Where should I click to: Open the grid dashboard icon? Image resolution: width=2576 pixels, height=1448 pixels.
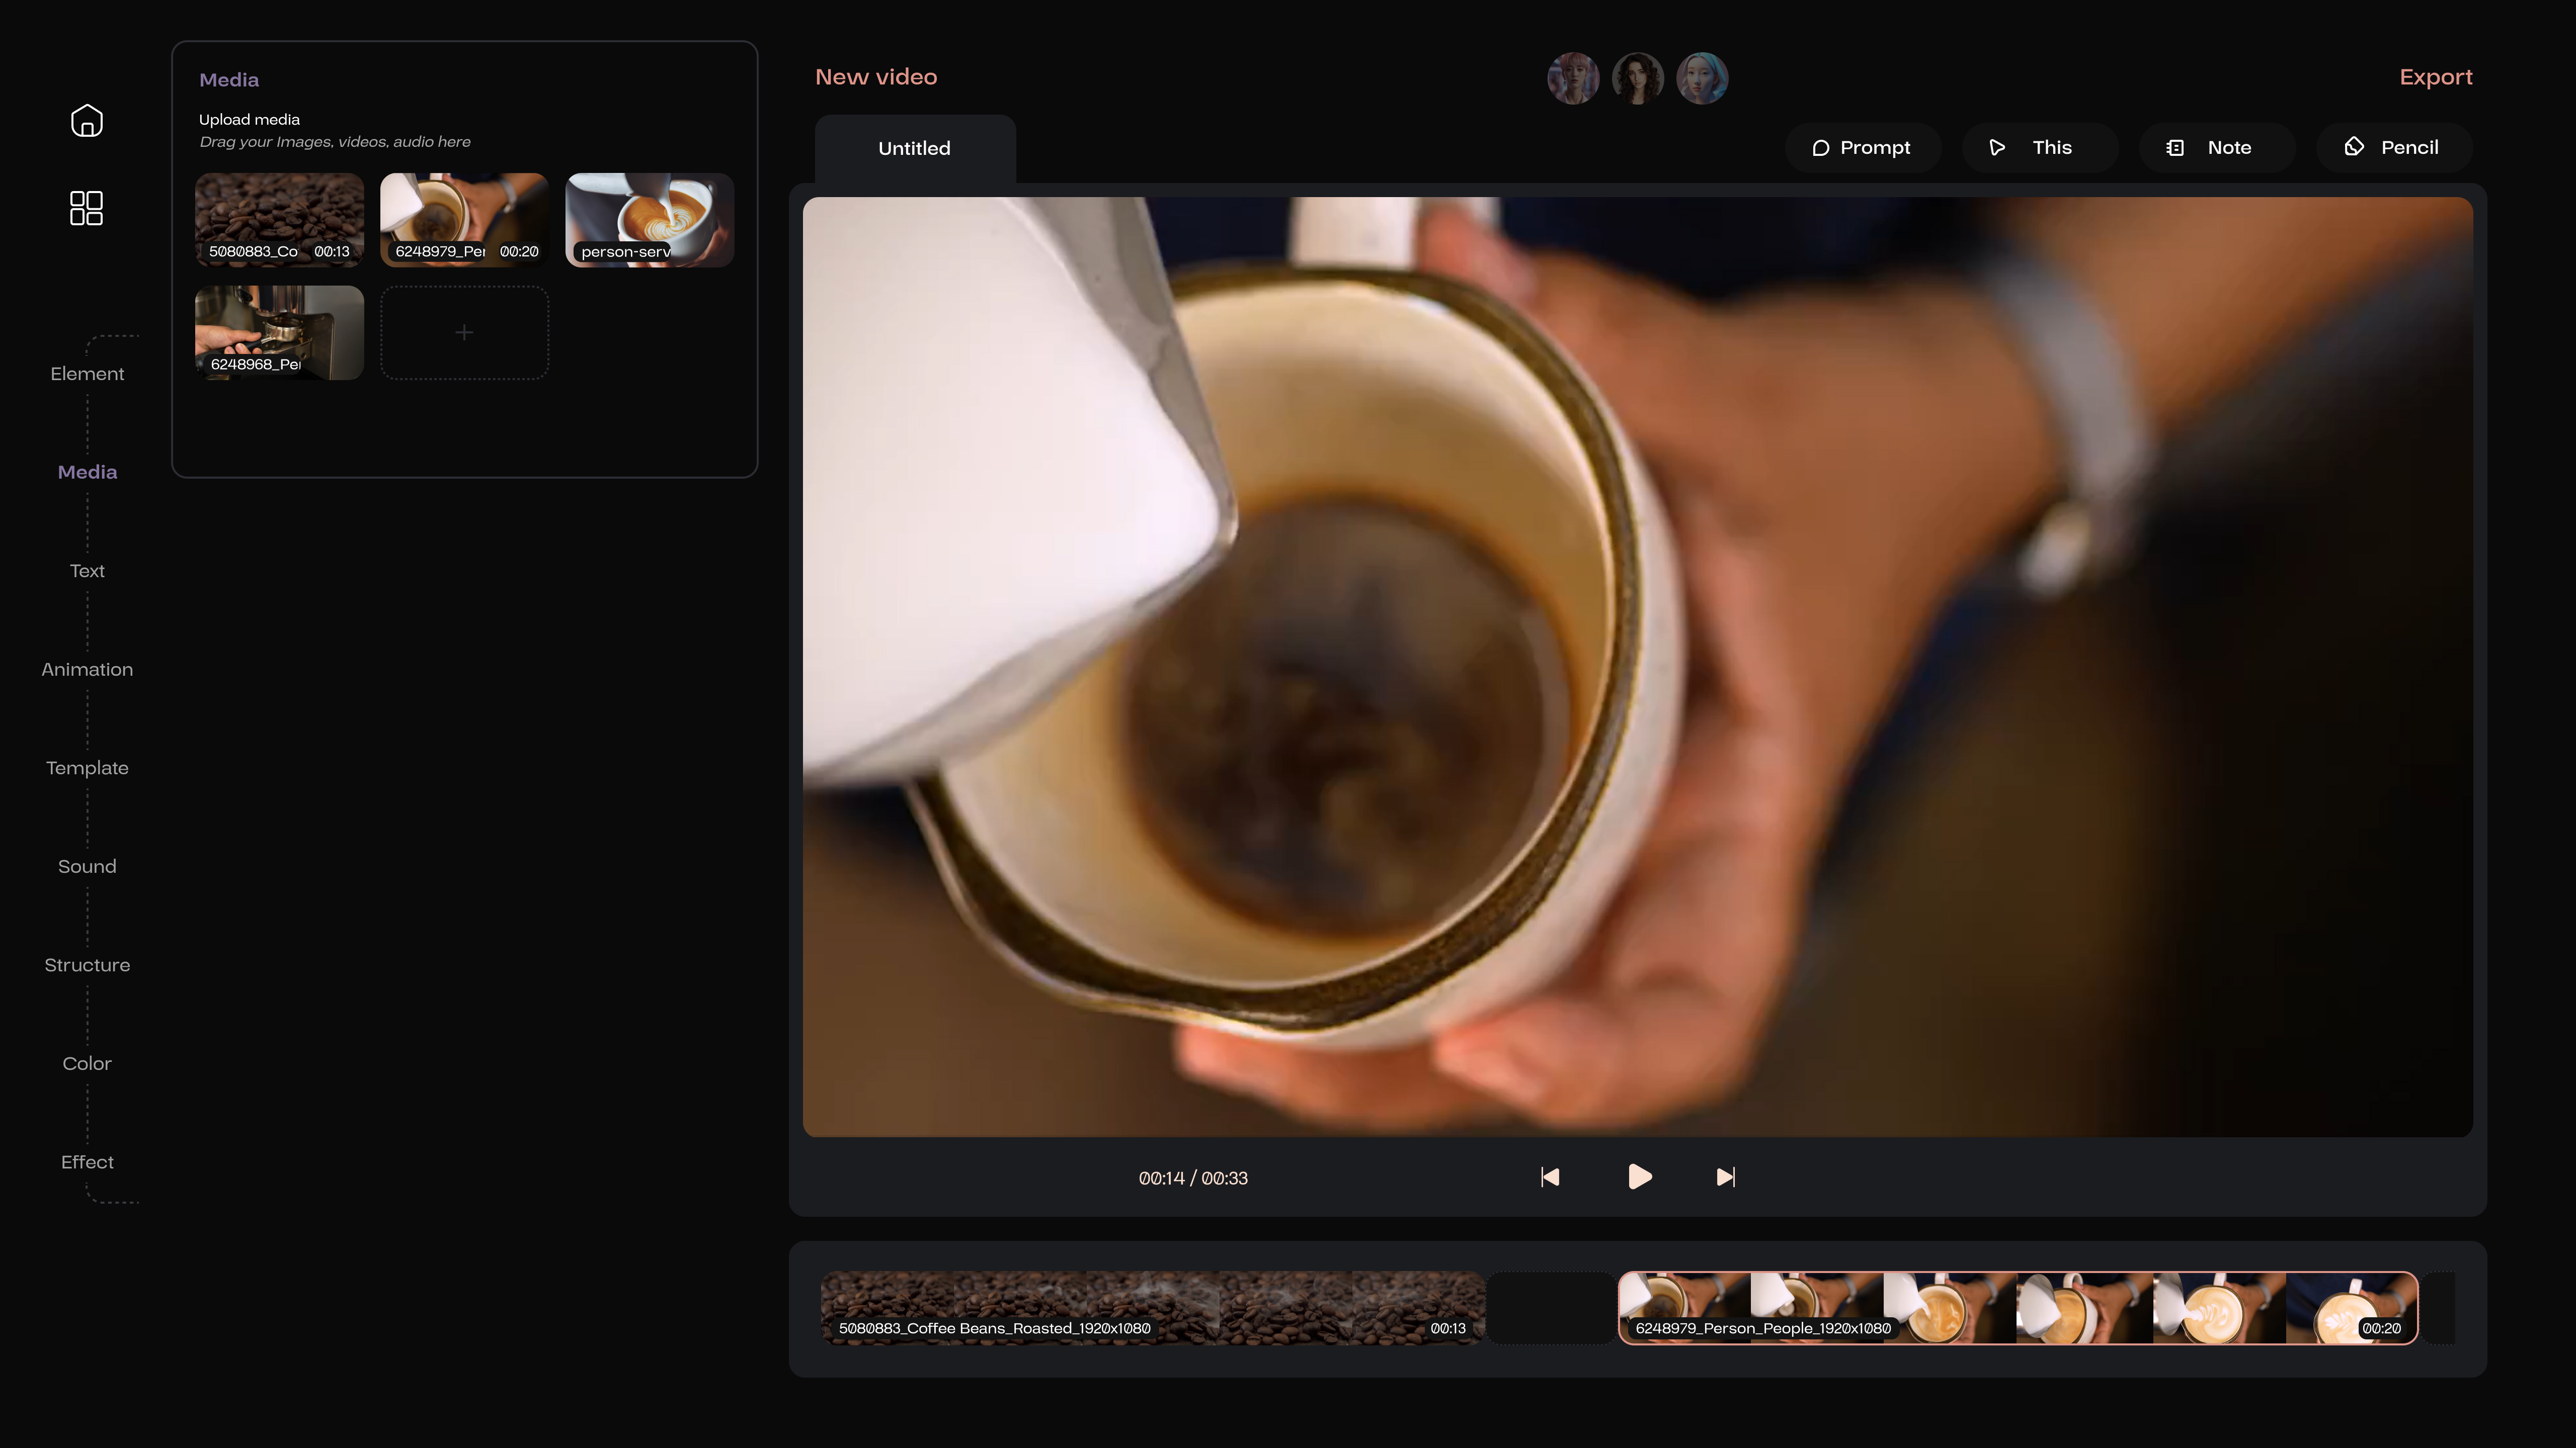[87, 208]
